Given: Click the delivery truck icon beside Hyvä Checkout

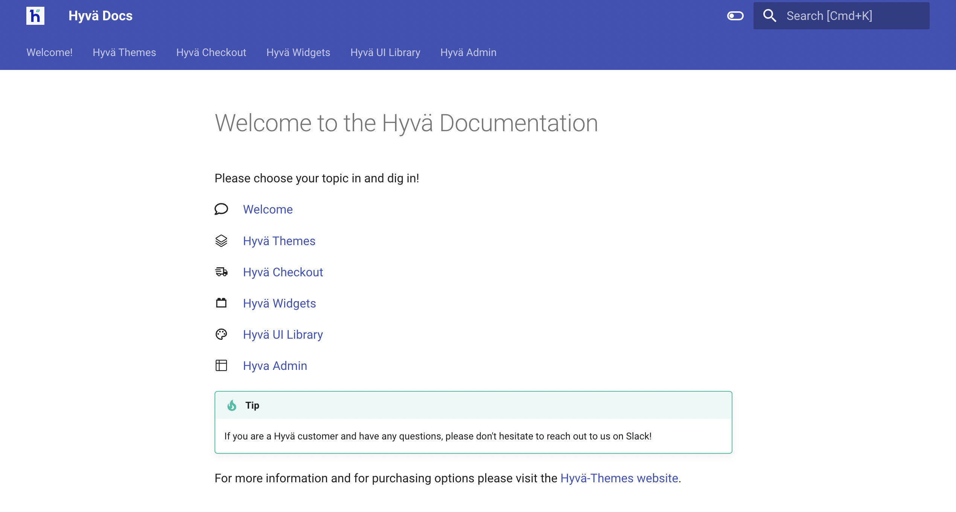Looking at the screenshot, I should (221, 272).
